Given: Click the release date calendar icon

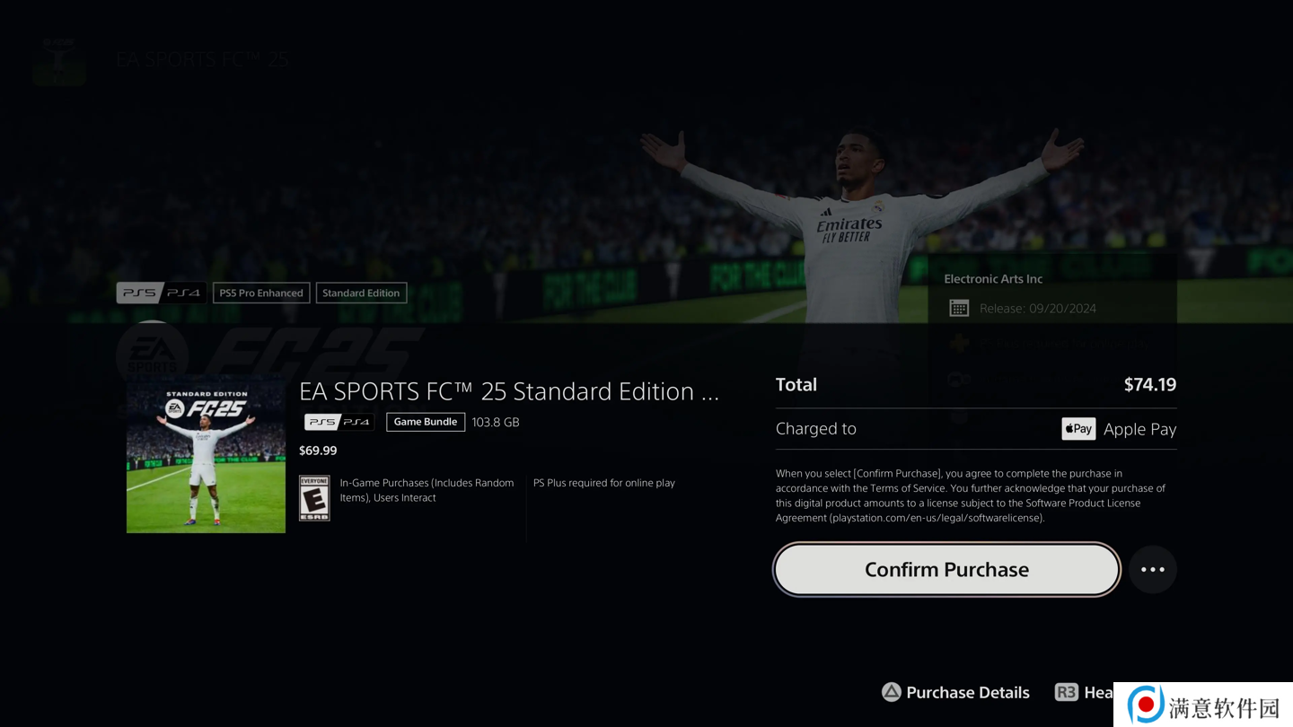Looking at the screenshot, I should (959, 308).
